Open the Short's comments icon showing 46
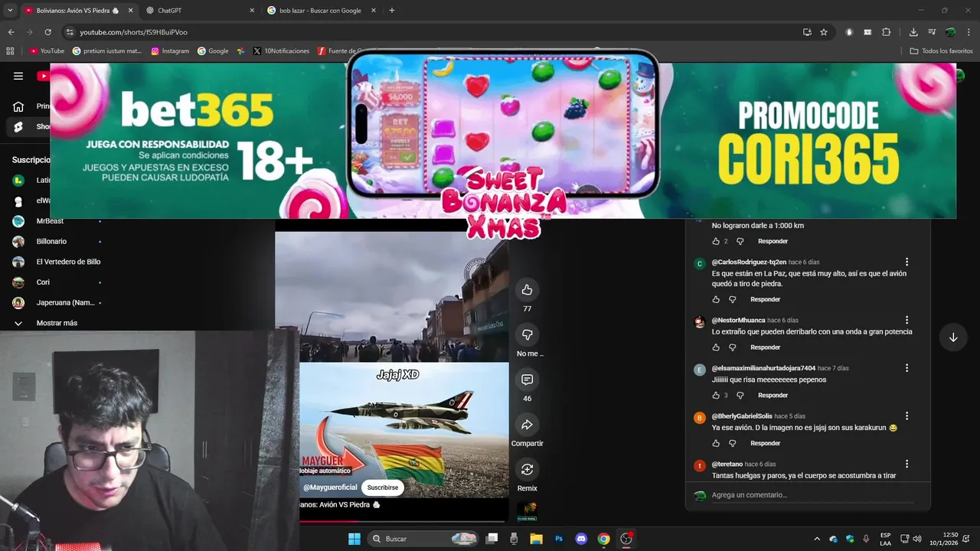This screenshot has width=980, height=551. point(527,380)
